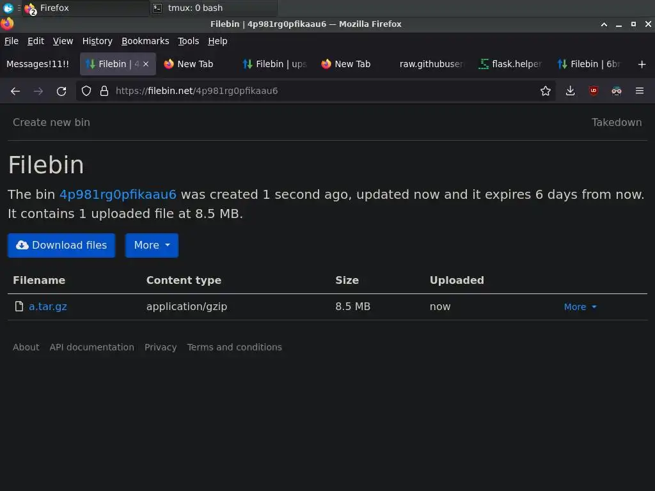Switch to tmux: 0 bash window
The width and height of the screenshot is (655, 491).
(x=213, y=8)
